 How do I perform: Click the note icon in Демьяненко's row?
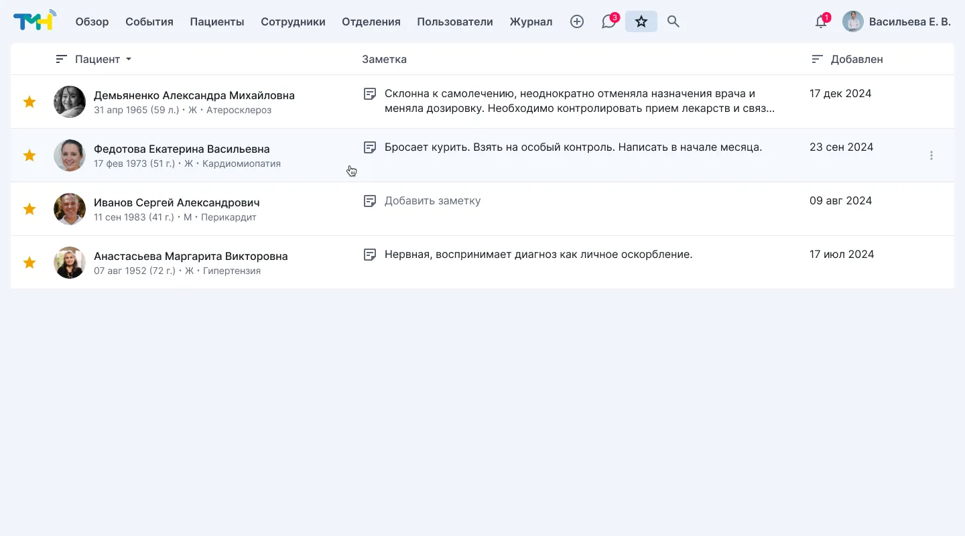[x=369, y=94]
